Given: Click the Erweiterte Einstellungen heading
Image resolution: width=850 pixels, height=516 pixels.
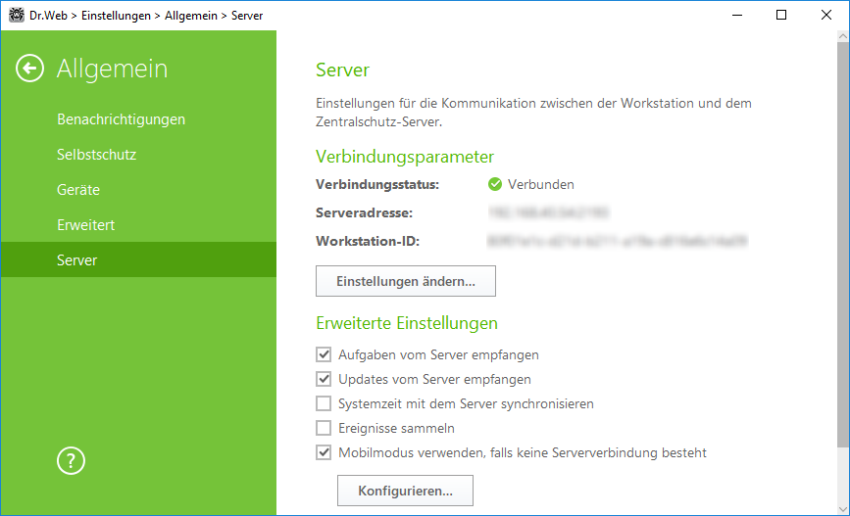Looking at the screenshot, I should (x=407, y=323).
